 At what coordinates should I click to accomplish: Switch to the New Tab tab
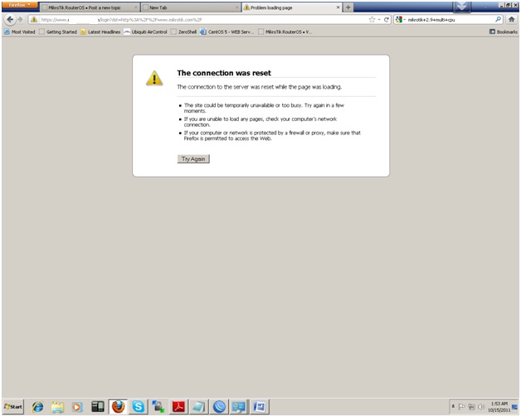191,7
